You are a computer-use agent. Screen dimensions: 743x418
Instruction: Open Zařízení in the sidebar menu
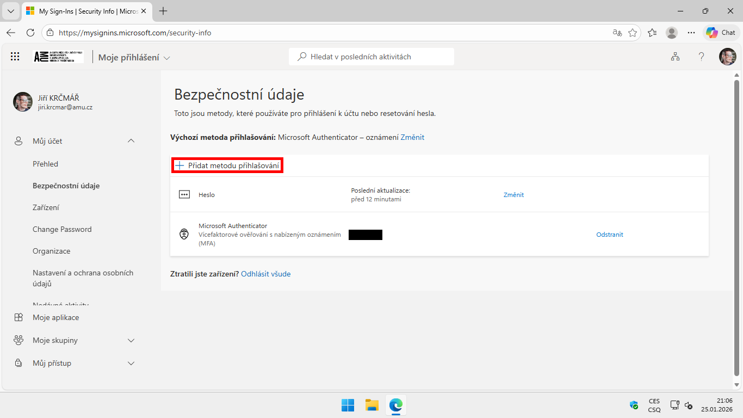click(x=46, y=207)
